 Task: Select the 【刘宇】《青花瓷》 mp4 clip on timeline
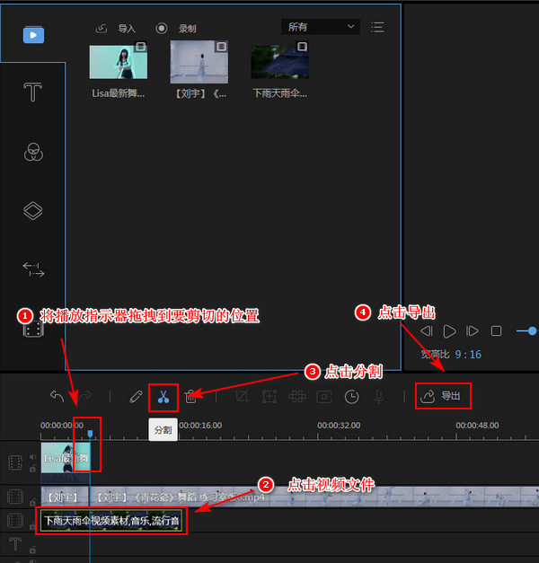pyautogui.click(x=314, y=497)
